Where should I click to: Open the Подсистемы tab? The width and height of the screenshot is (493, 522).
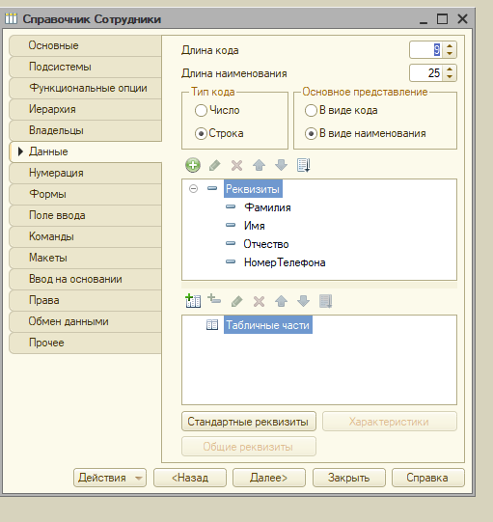point(86,67)
